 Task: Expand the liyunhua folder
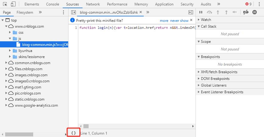pos(10,50)
